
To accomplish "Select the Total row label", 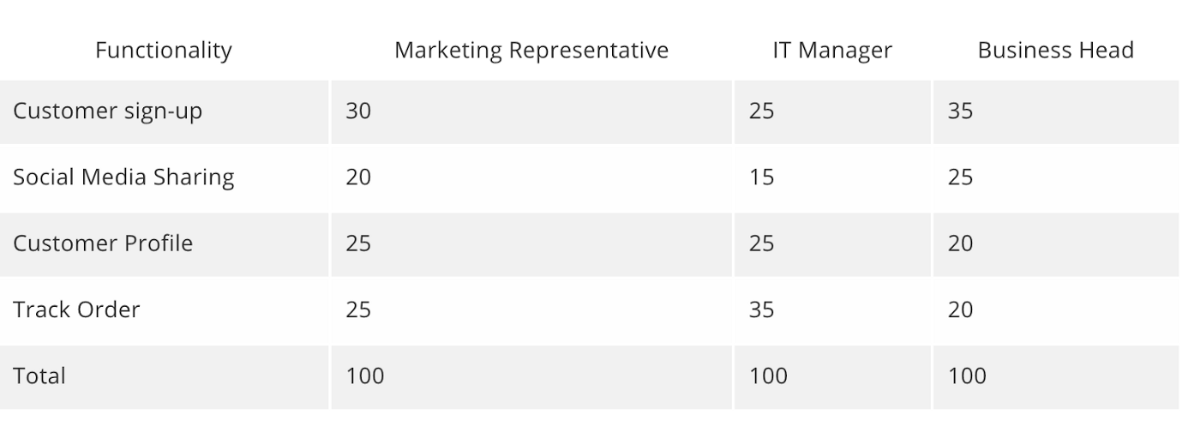I will pyautogui.click(x=39, y=375).
